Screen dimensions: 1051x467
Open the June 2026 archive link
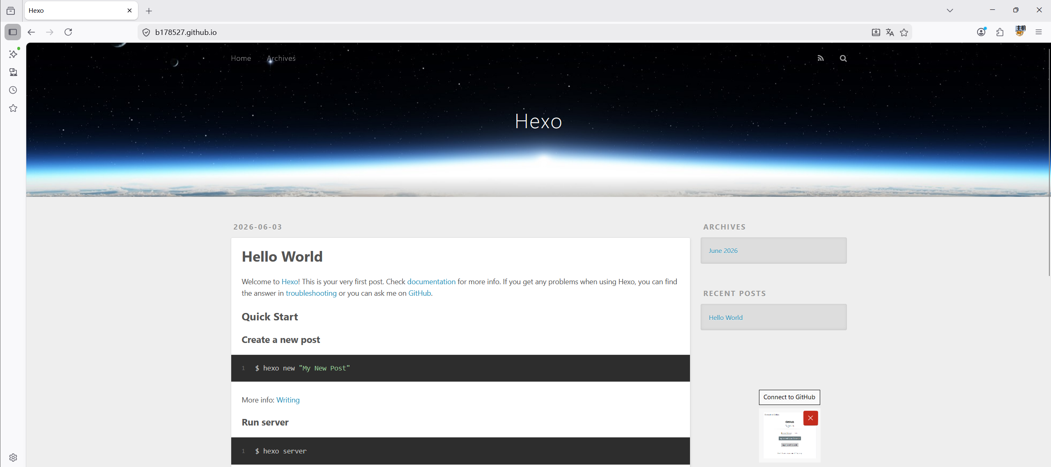723,251
